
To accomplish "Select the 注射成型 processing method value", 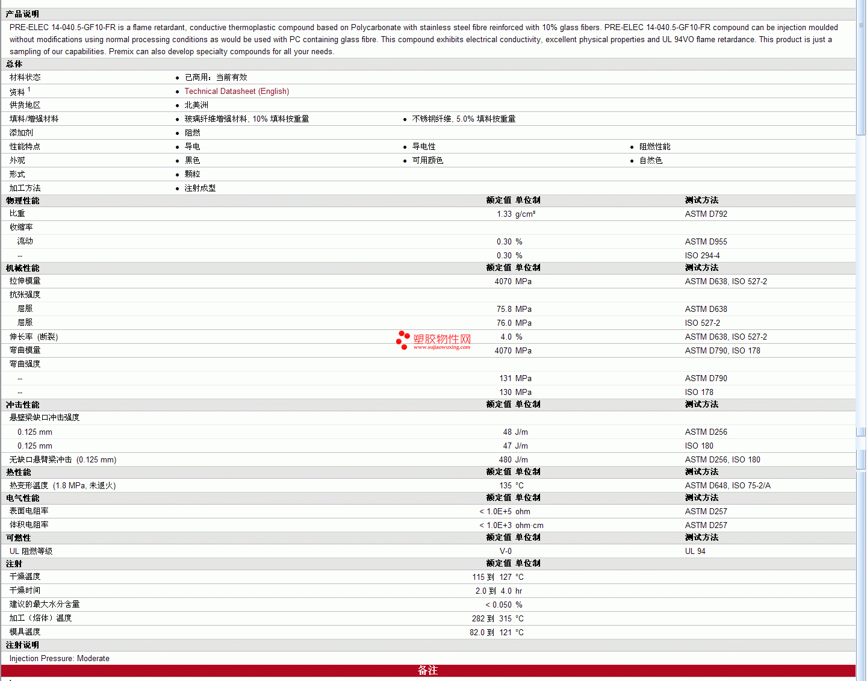I will click(x=200, y=188).
